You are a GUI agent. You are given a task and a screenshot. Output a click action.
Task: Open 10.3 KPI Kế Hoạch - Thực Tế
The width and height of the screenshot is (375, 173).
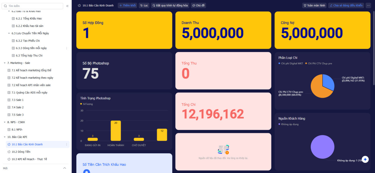(29, 159)
